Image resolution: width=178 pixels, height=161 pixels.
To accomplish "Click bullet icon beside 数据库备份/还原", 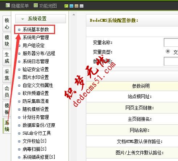I will tap(19, 125).
